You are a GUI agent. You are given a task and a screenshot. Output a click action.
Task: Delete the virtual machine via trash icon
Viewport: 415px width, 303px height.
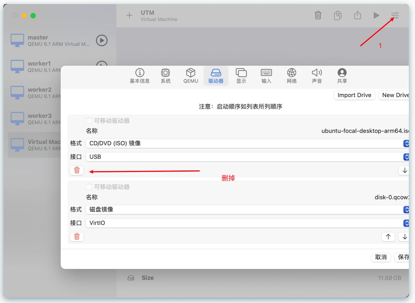[318, 16]
